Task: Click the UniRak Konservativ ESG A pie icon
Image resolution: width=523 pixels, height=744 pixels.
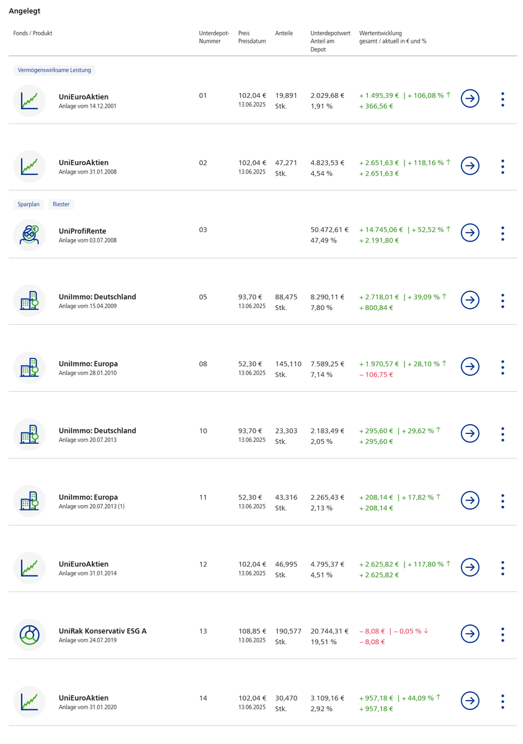Action: point(29,634)
